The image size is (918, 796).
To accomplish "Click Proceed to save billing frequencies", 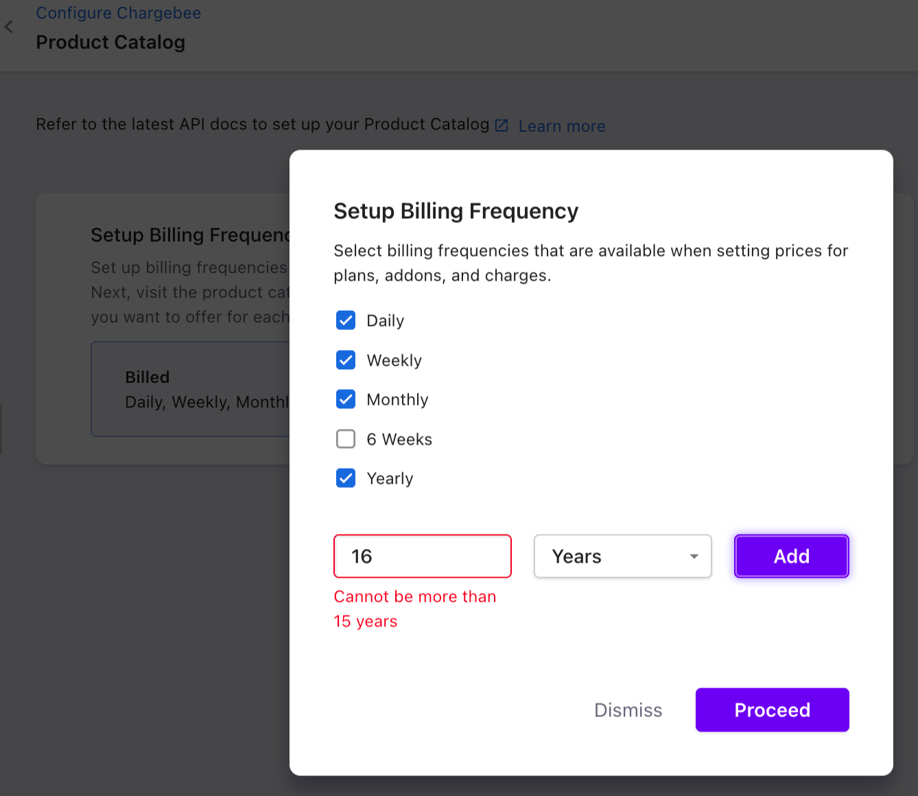I will pyautogui.click(x=772, y=710).
